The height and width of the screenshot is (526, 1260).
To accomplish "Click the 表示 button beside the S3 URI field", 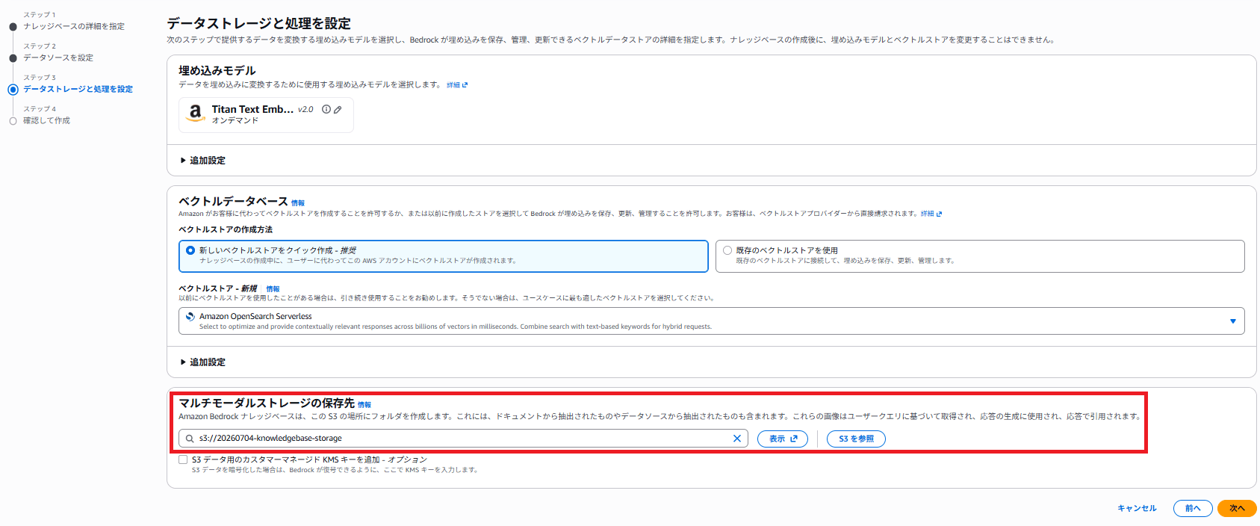I will (x=783, y=439).
